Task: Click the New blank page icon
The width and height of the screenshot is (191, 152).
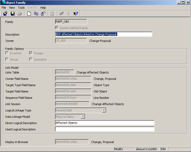Action: pos(29,14)
